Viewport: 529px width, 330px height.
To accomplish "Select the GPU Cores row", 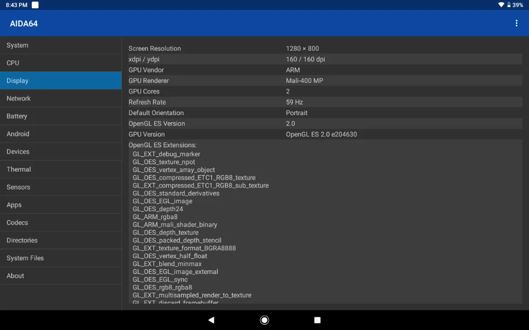I will [x=325, y=91].
